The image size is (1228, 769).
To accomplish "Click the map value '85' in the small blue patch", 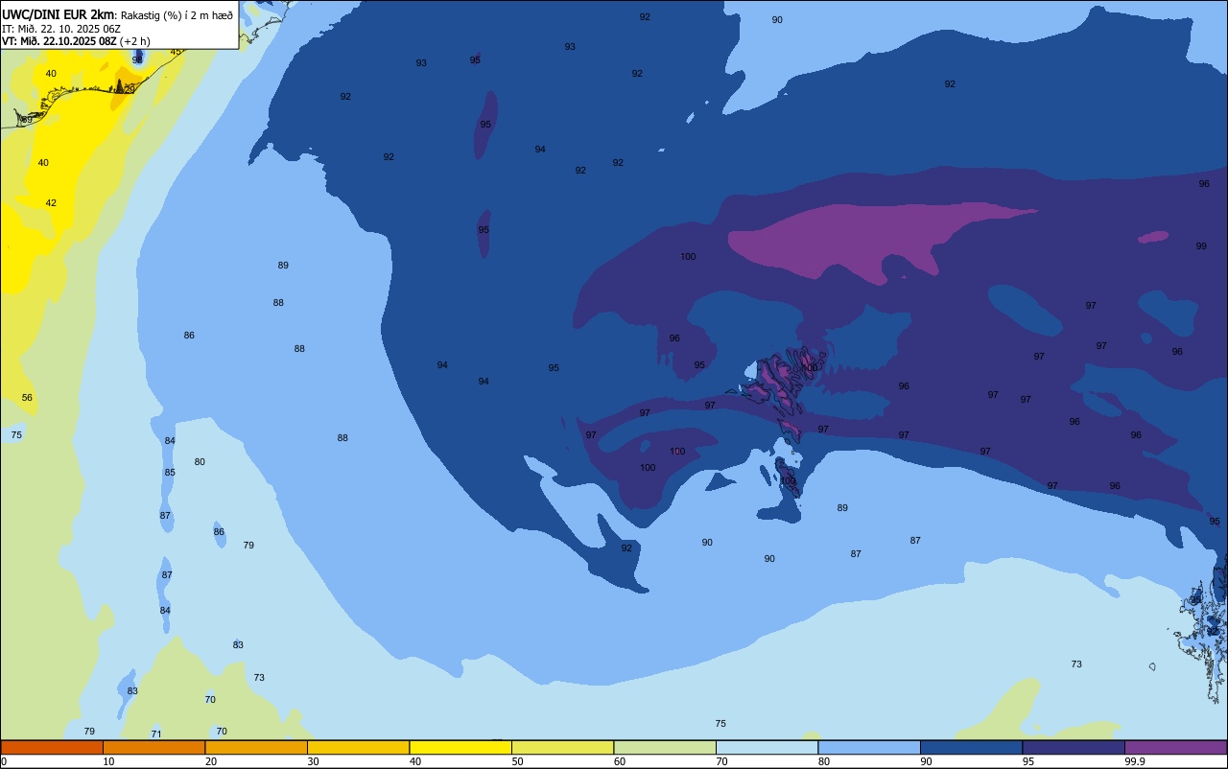I will point(170,472).
